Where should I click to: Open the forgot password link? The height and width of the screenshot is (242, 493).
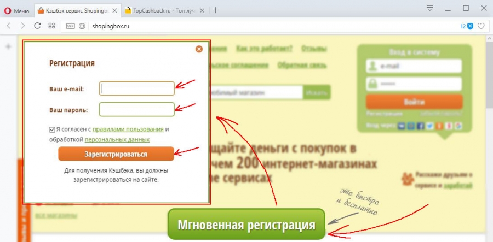[441, 114]
